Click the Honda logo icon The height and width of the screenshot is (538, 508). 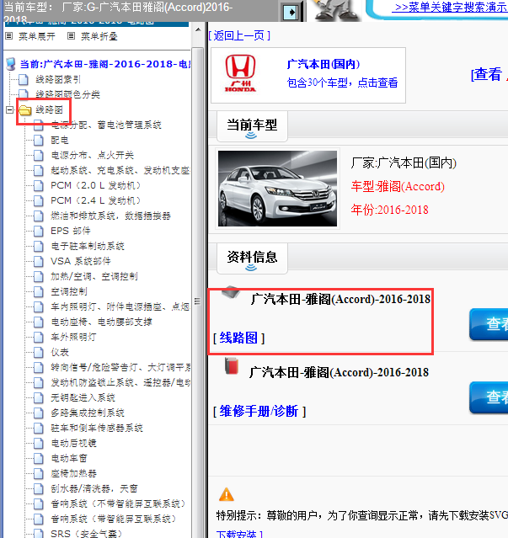[240, 74]
